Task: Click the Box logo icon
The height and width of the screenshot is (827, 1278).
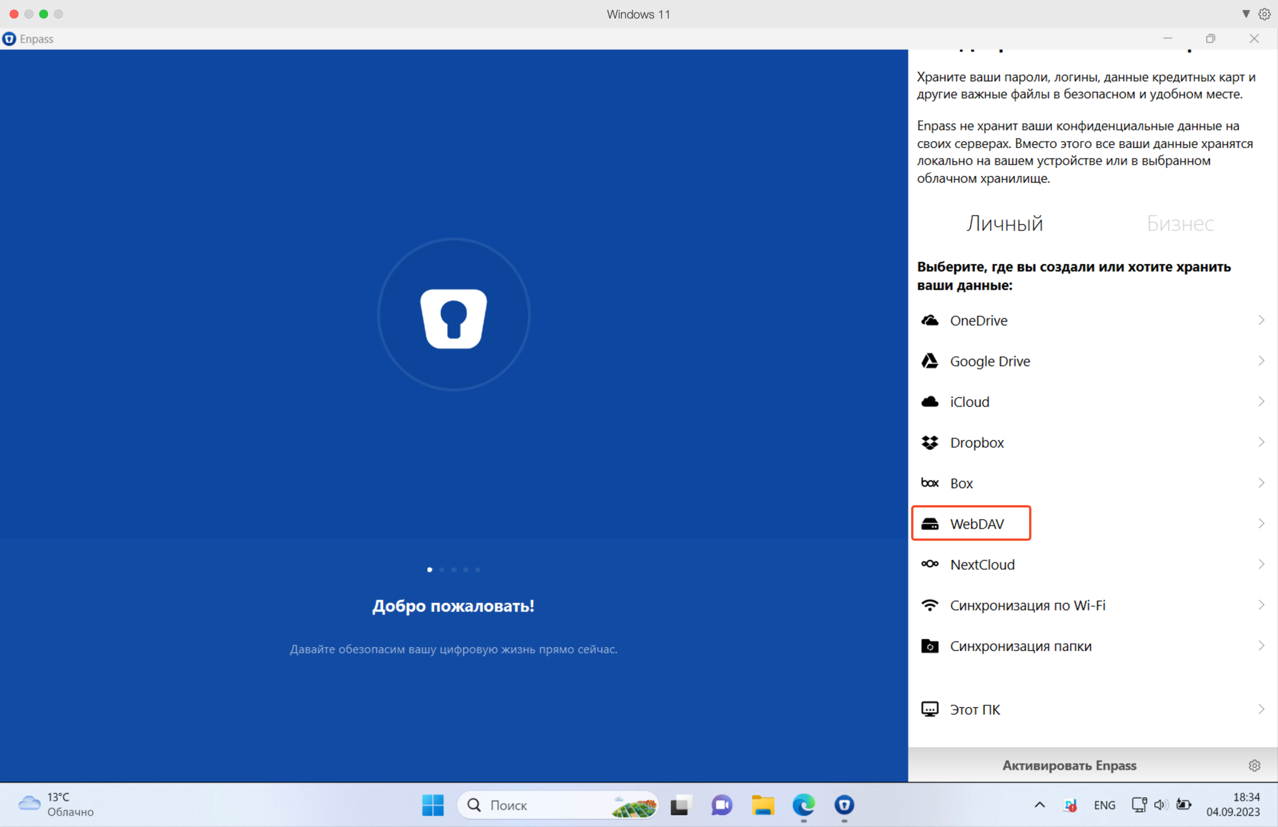Action: [x=930, y=483]
